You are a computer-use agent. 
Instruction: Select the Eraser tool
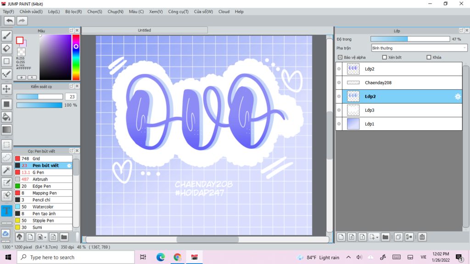tap(6, 49)
